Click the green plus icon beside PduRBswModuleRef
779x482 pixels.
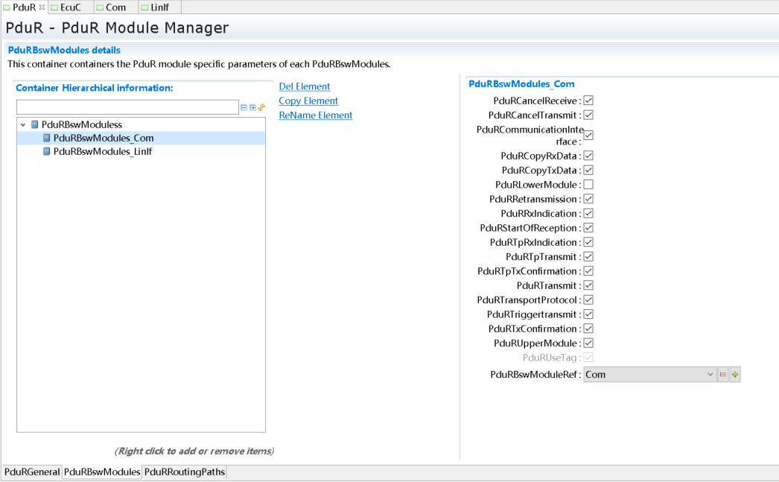pos(735,375)
